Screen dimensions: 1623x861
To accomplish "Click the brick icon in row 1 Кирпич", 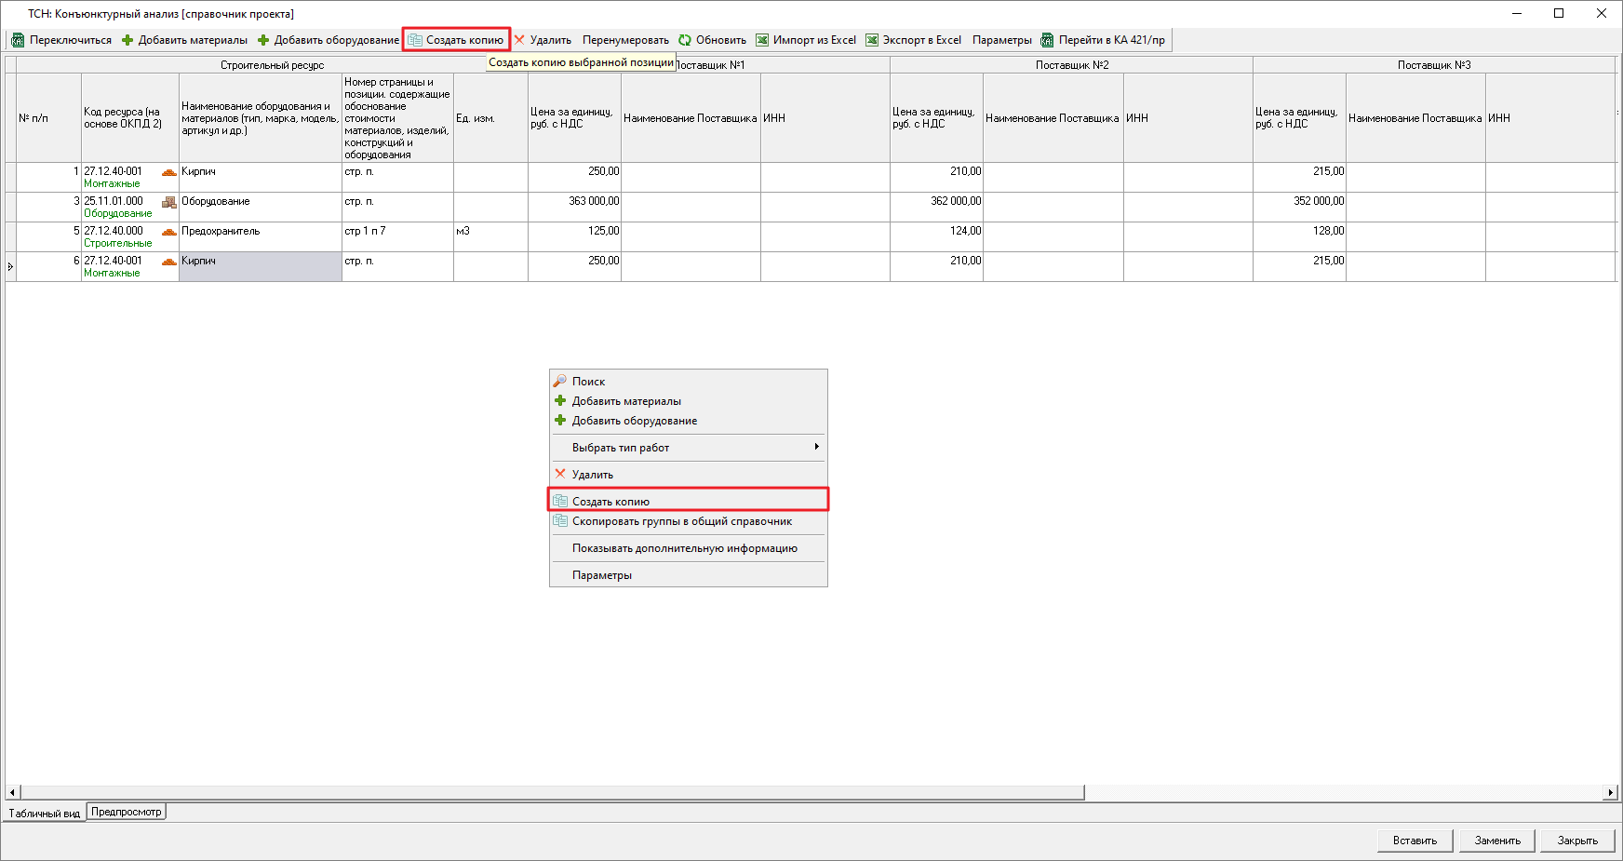I will pos(168,172).
